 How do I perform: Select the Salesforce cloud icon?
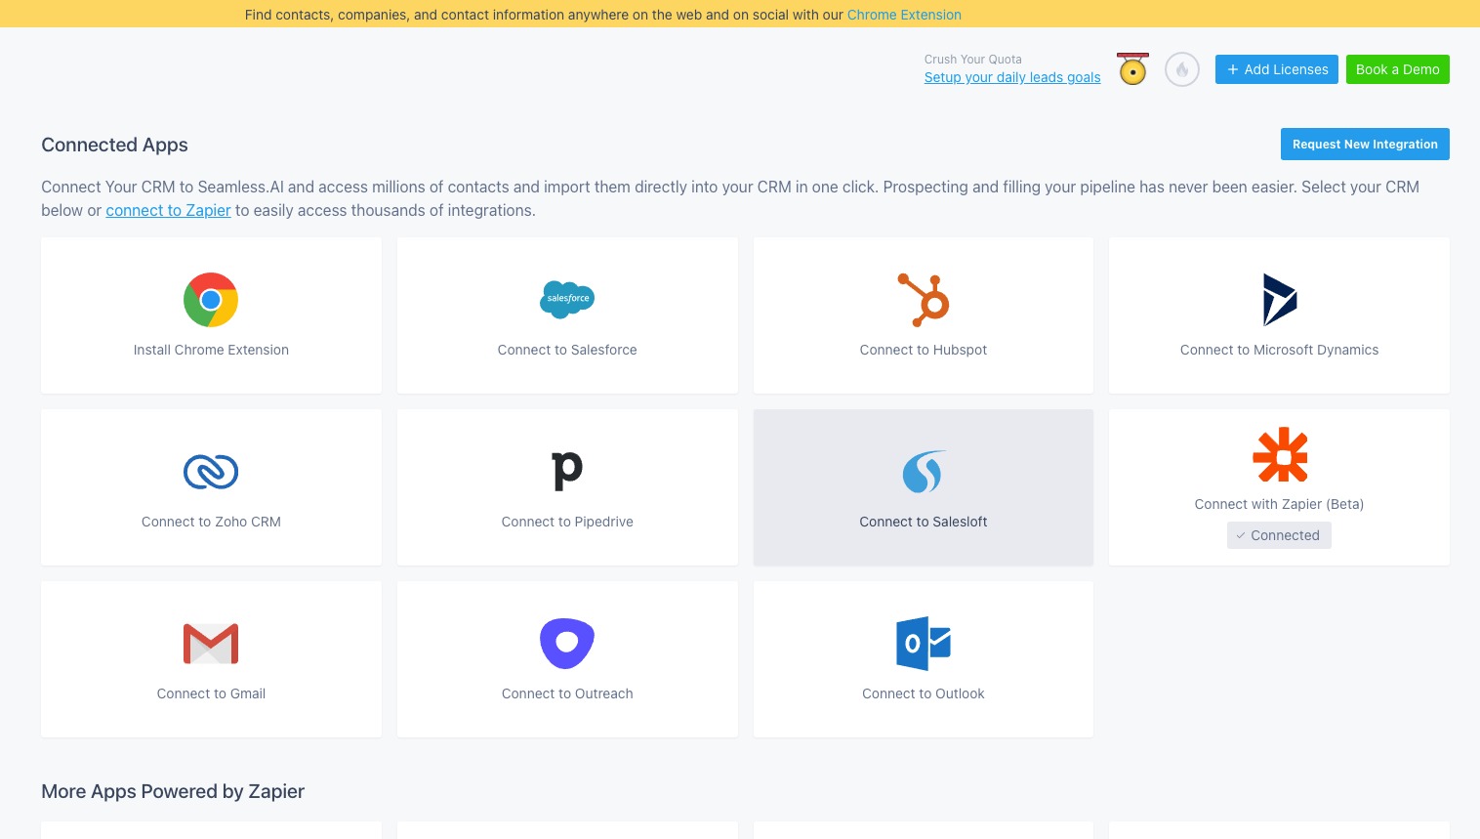point(567,299)
